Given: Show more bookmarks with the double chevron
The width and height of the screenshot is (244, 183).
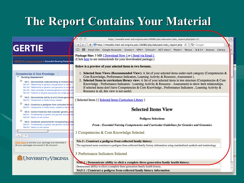Looking at the screenshot, I should [231, 50].
